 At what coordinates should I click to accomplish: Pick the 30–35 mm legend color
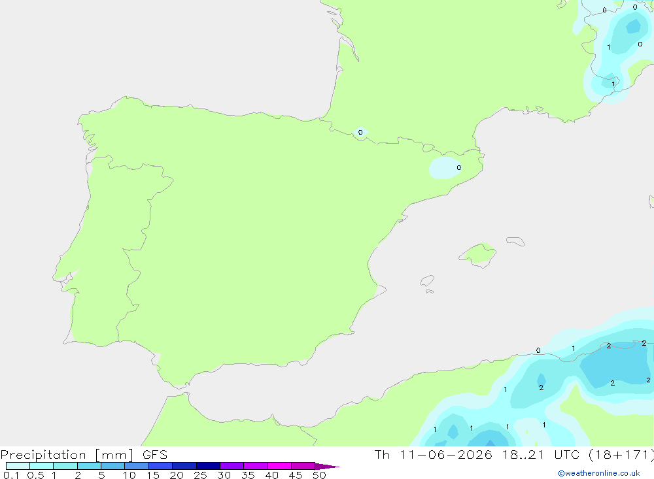click(x=232, y=466)
